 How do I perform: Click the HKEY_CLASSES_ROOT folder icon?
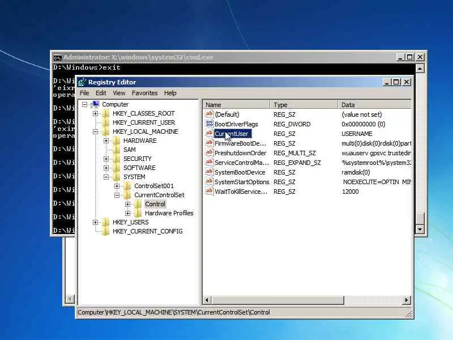(106, 113)
